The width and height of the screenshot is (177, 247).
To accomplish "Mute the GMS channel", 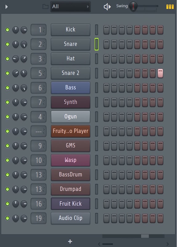I will point(7,146).
